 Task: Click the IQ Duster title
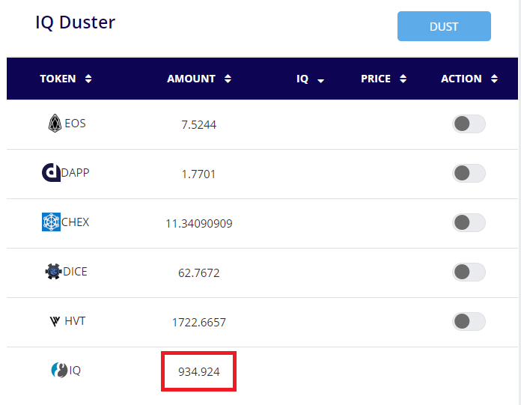76,23
